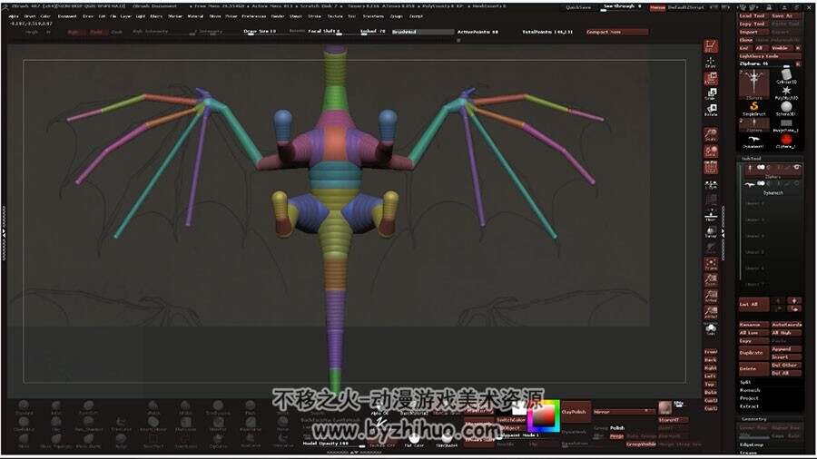Click the Actual size icon
The height and width of the screenshot is (459, 817).
pos(711,297)
